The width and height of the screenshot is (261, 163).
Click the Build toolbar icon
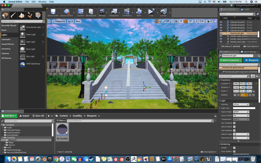(x=139, y=12)
